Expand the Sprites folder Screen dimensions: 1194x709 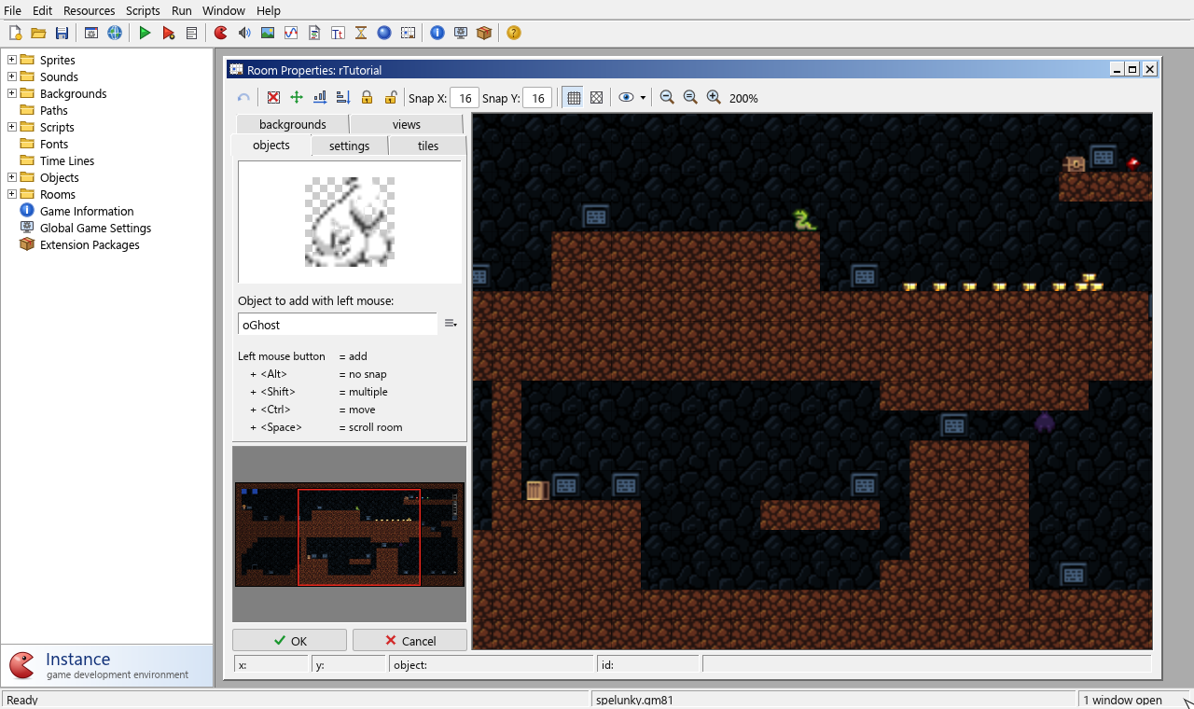[x=12, y=60]
